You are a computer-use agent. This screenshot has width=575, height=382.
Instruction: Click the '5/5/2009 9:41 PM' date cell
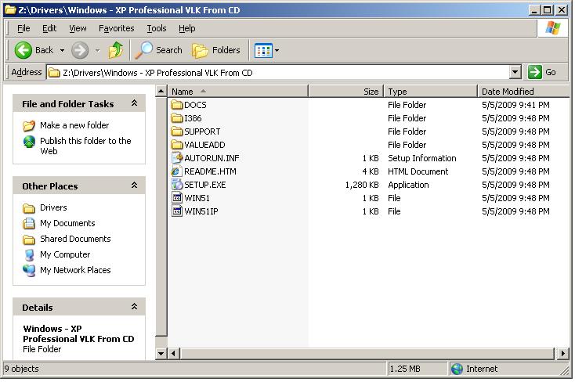[x=515, y=105]
